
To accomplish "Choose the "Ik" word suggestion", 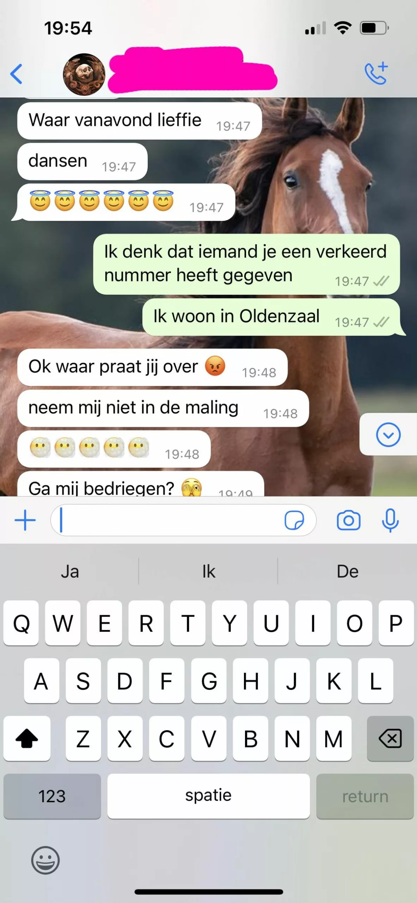I will [209, 571].
